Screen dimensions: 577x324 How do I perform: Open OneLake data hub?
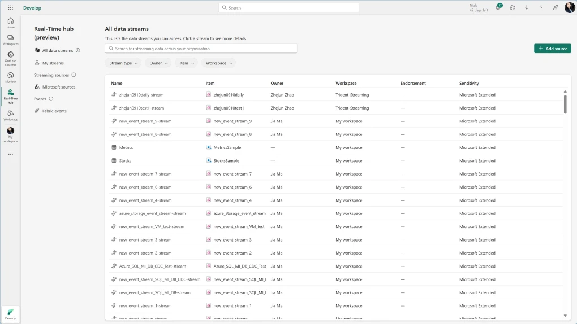point(10,58)
